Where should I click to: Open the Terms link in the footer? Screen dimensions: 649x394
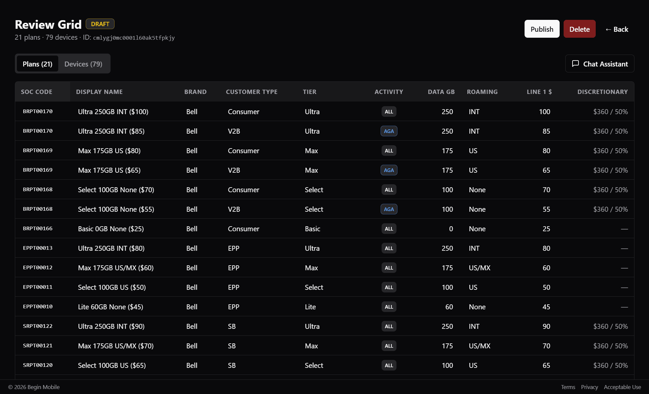pos(568,387)
